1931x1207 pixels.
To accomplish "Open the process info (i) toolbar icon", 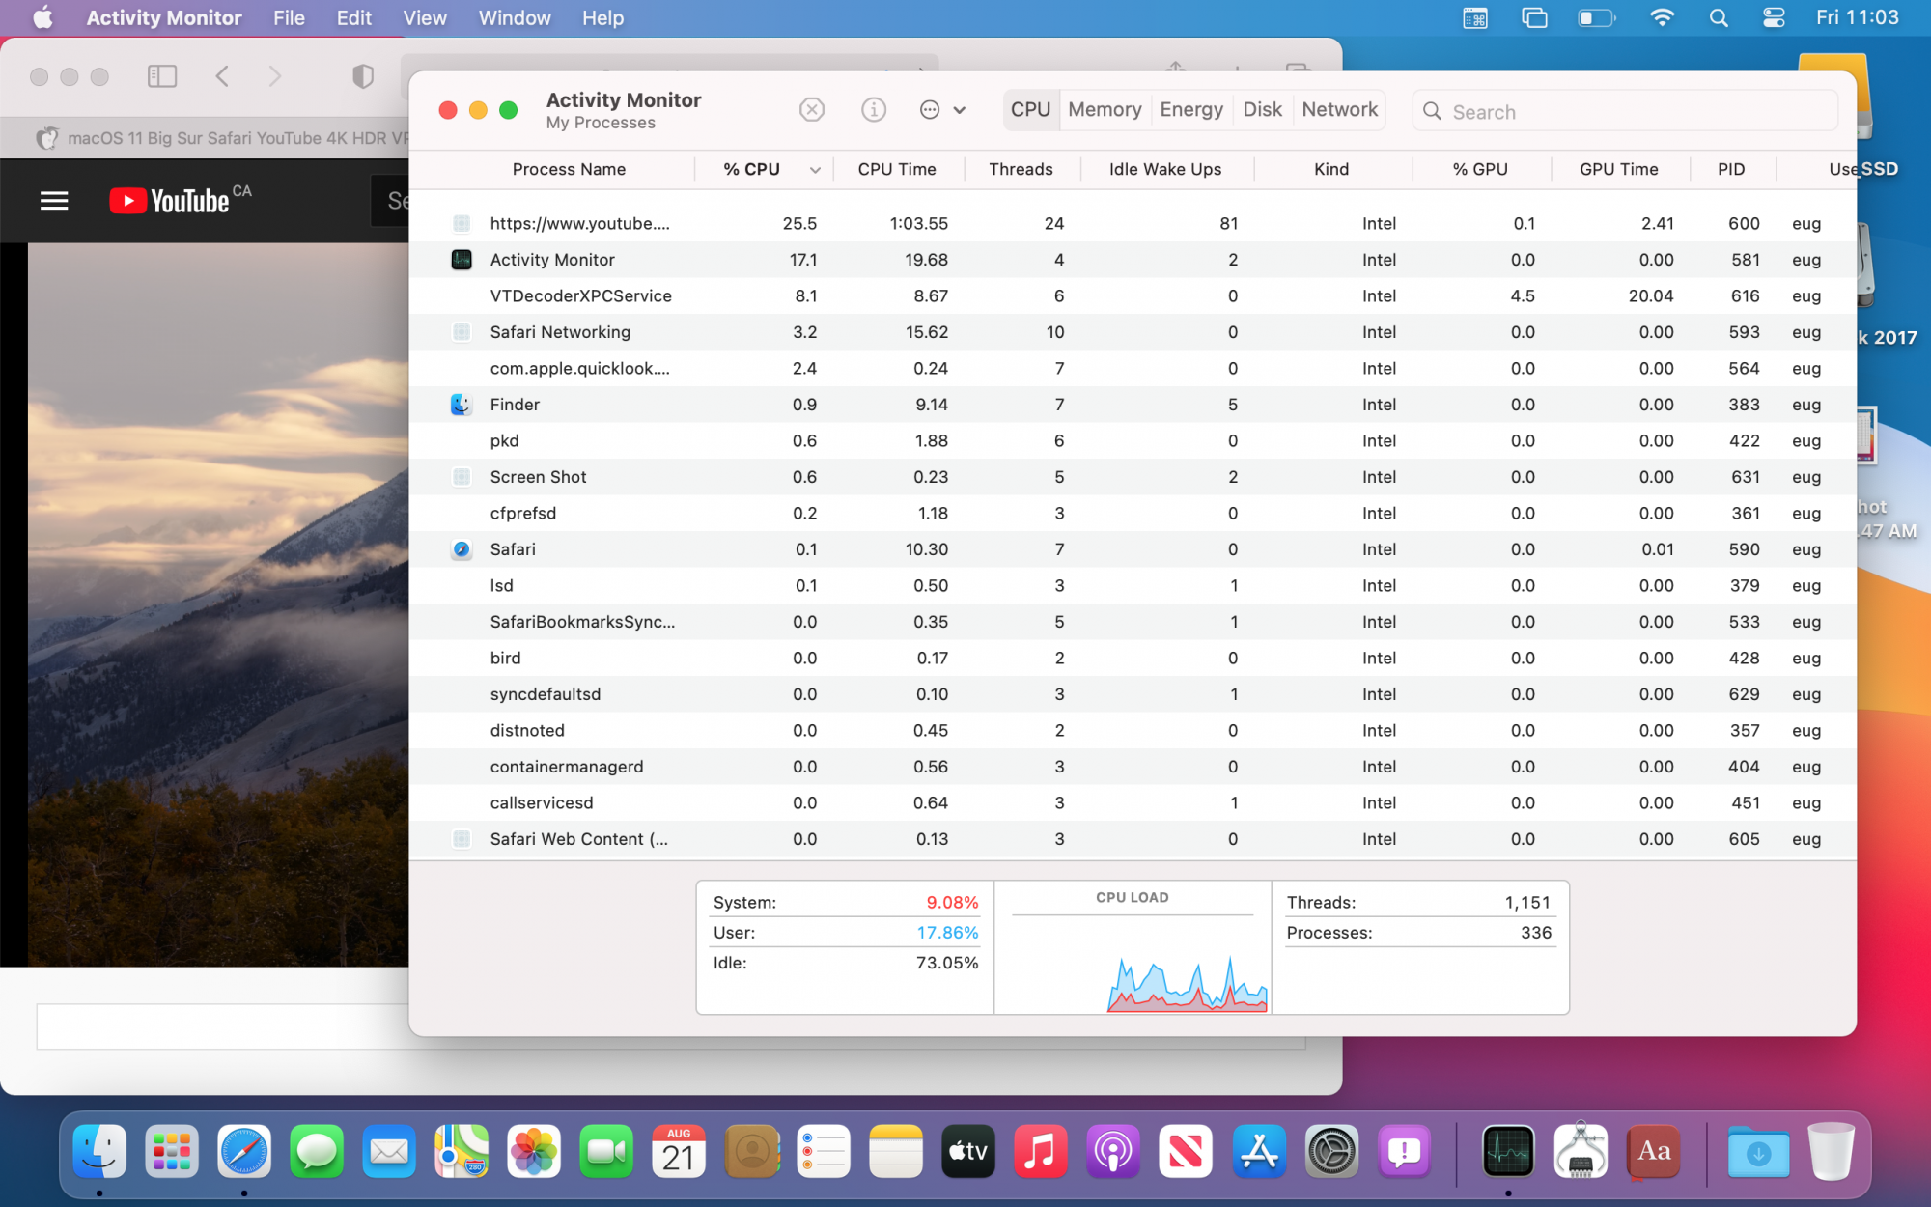I will click(873, 110).
